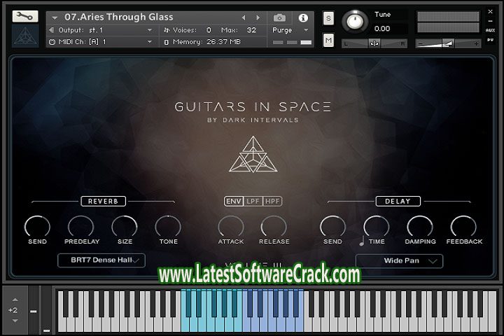The image size is (504, 336).
Task: Click the ATTACK knob
Action: 231,227
